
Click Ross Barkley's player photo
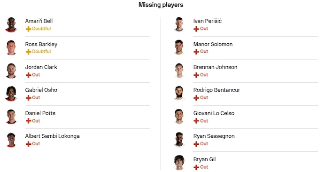[11, 48]
